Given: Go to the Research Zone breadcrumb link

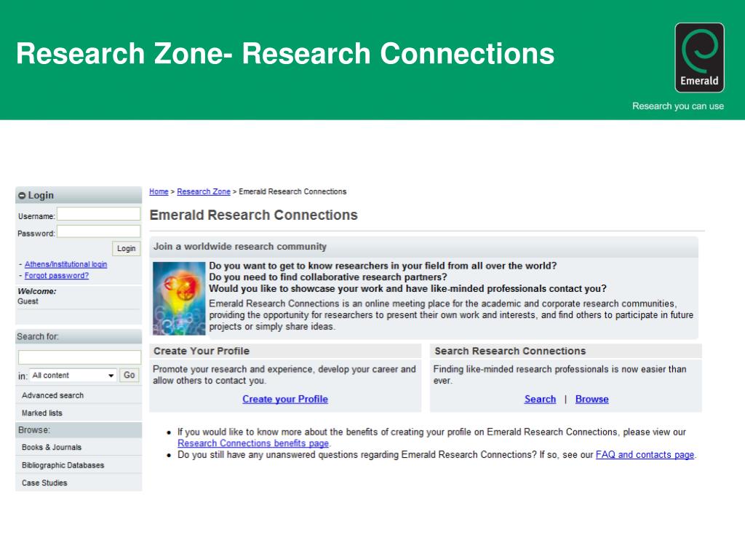Looking at the screenshot, I should (204, 191).
